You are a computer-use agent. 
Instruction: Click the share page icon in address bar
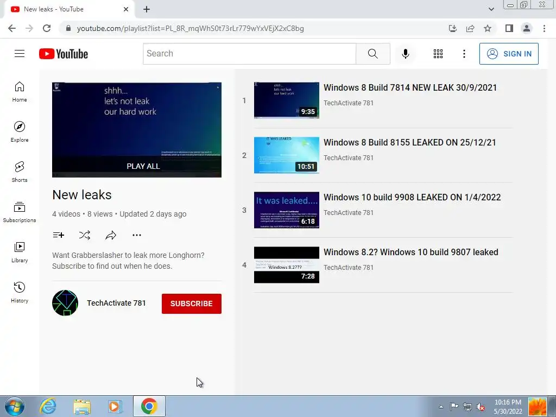[470, 28]
